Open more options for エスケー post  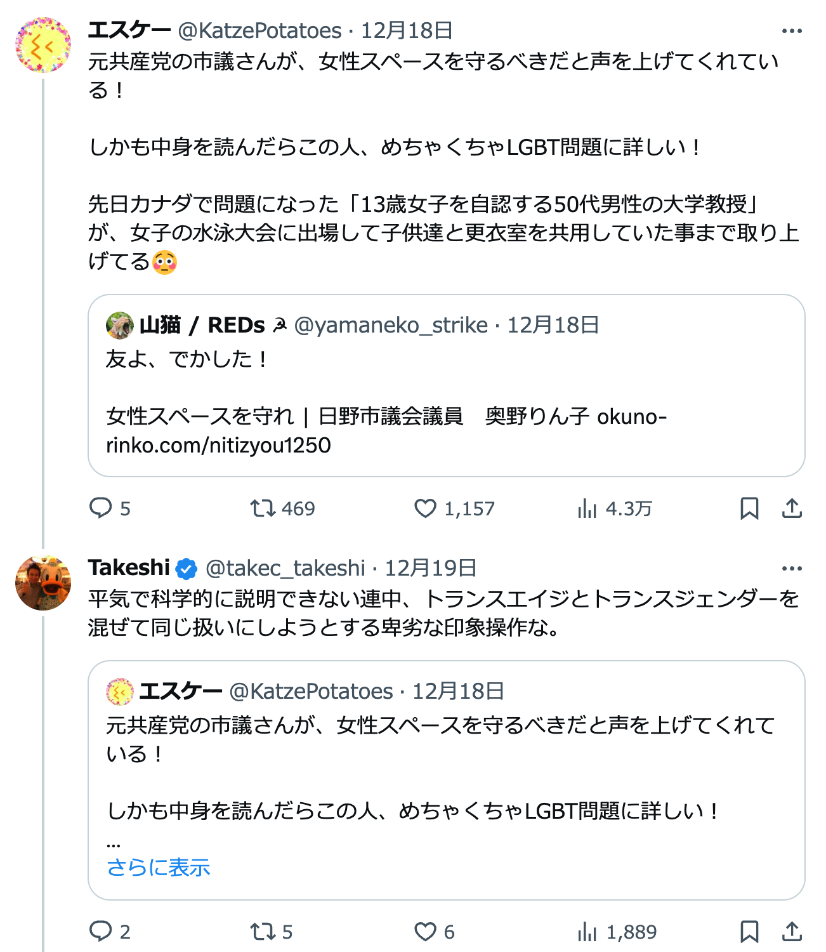[792, 31]
